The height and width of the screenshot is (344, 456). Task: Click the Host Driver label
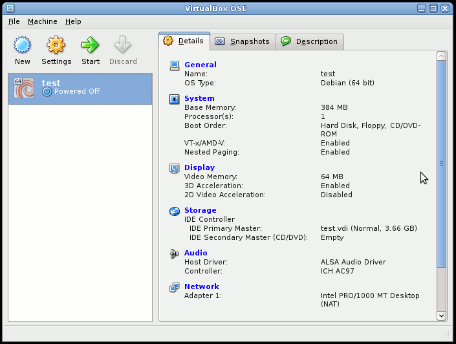point(206,262)
